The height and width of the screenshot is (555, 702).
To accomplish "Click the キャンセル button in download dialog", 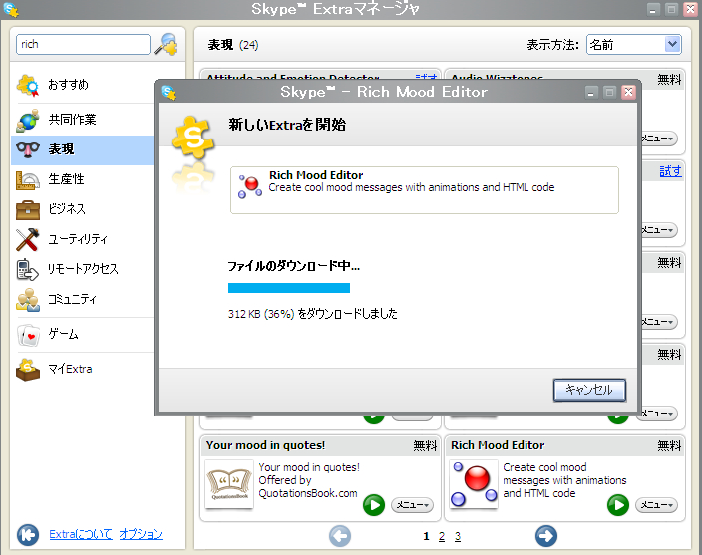I will pos(589,390).
